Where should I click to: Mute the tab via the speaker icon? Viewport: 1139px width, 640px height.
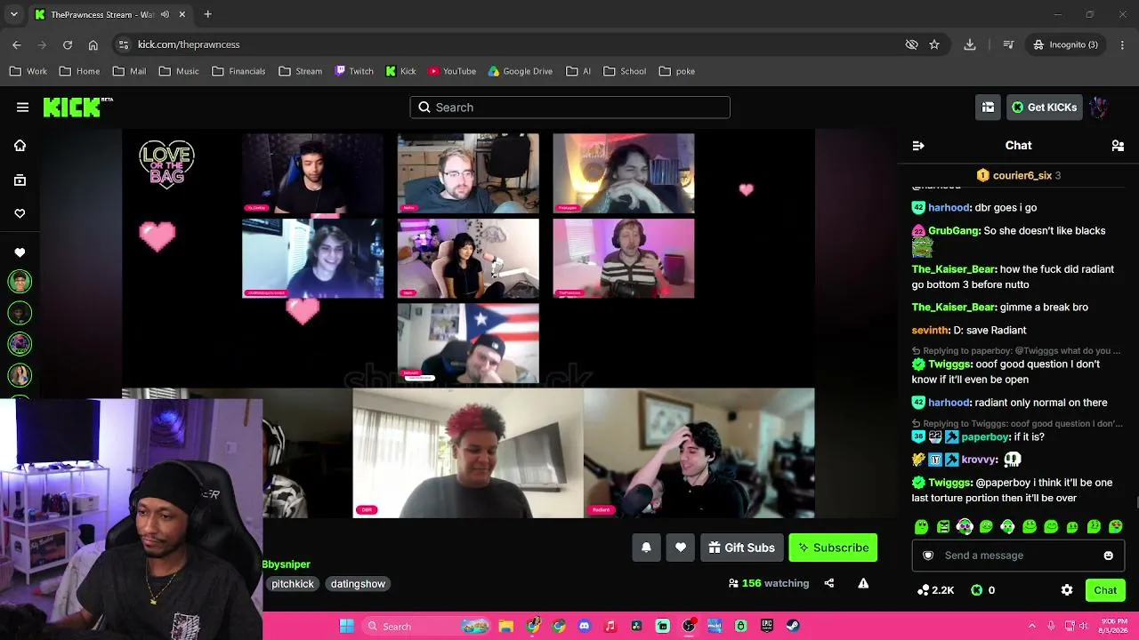pos(165,14)
